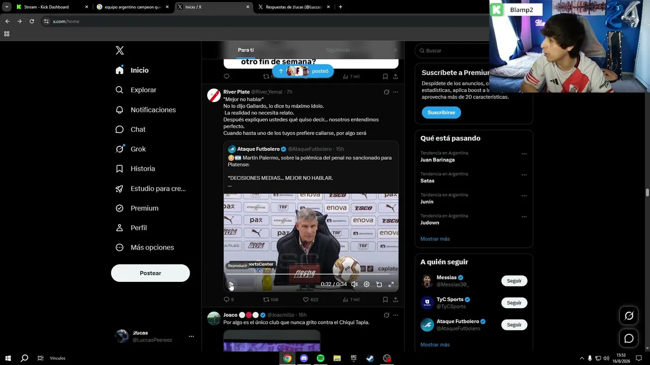Open the Grok icon in sidebar

pos(119,149)
